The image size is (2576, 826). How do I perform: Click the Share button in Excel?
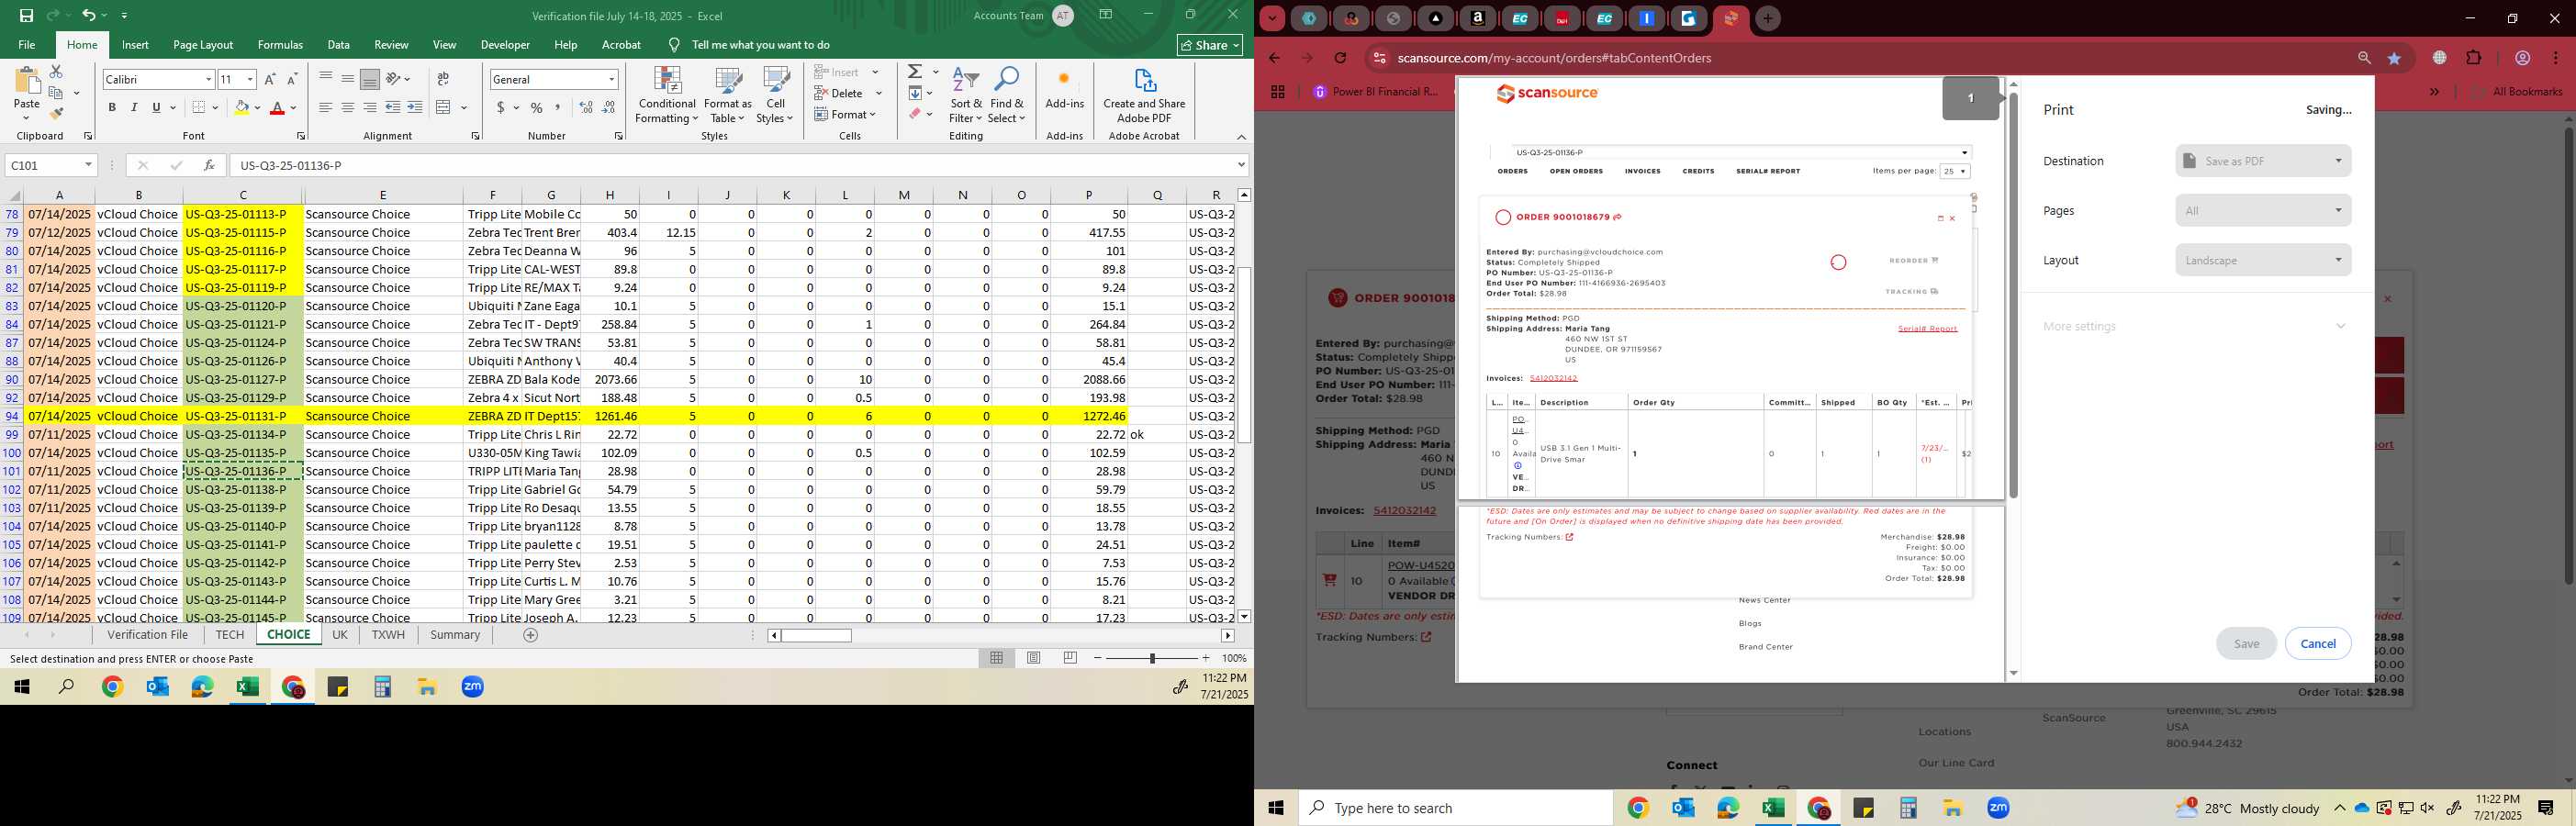1210,45
